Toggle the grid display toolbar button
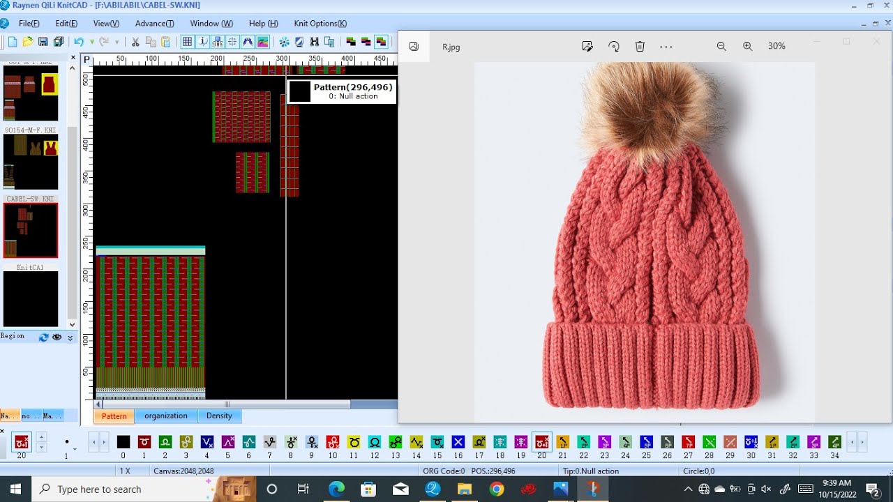893x502 pixels. coord(187,42)
